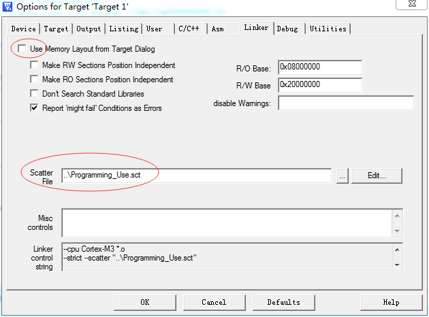Open the Output tab
429x317 pixels.
[x=89, y=29]
